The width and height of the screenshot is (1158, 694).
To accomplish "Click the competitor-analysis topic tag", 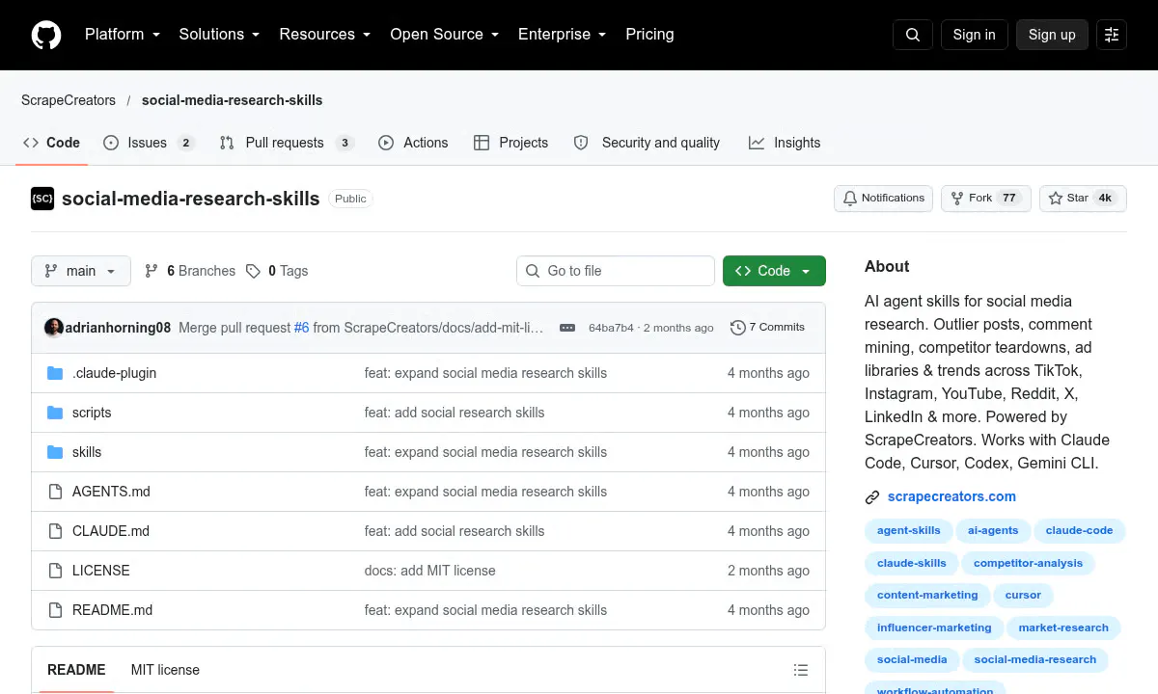I will (x=1028, y=563).
